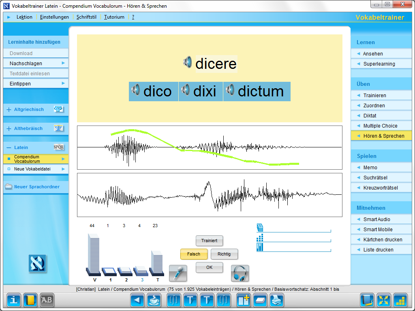Open the Tutorium menu
415x311 pixels.
[x=114, y=17]
